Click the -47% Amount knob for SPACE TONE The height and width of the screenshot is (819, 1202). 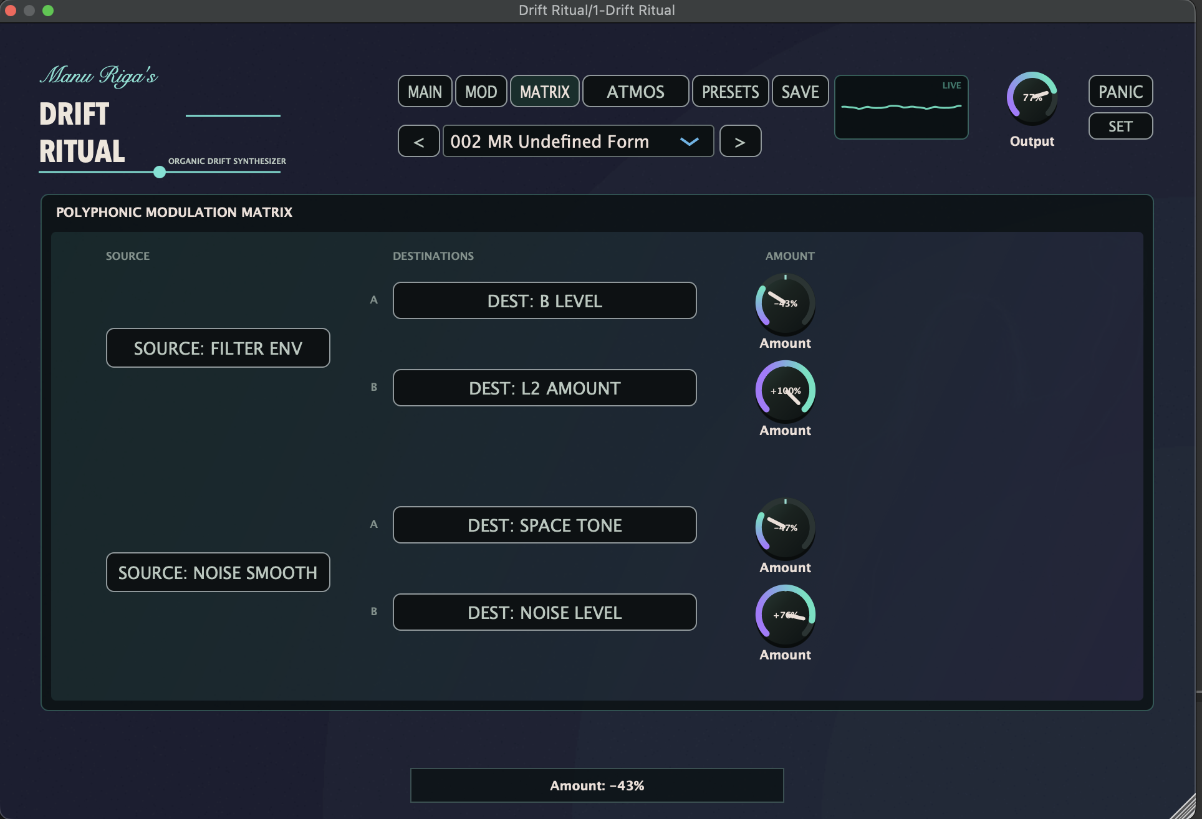pyautogui.click(x=785, y=528)
